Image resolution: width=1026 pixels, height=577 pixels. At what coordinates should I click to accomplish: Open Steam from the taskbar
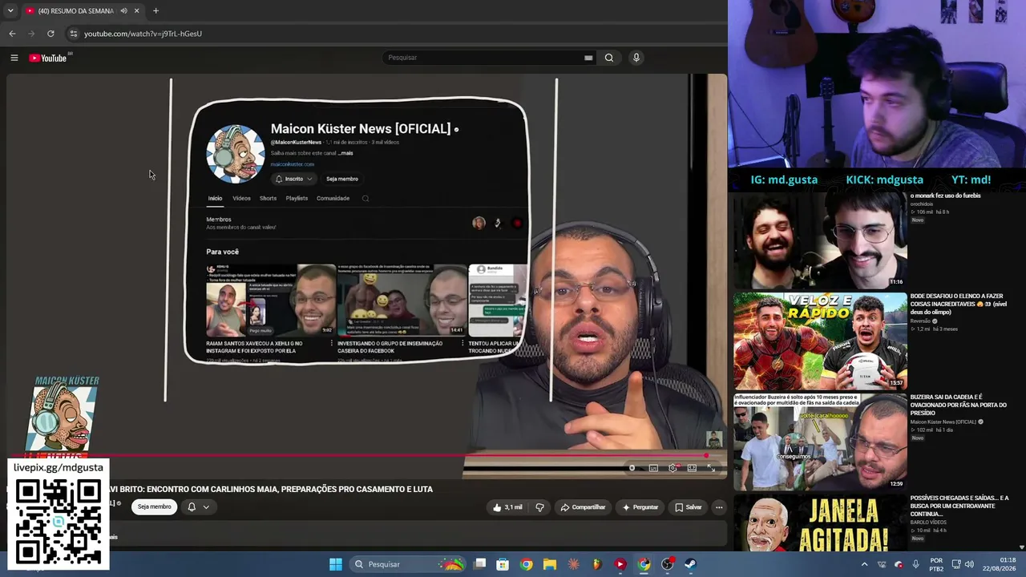coord(690,564)
